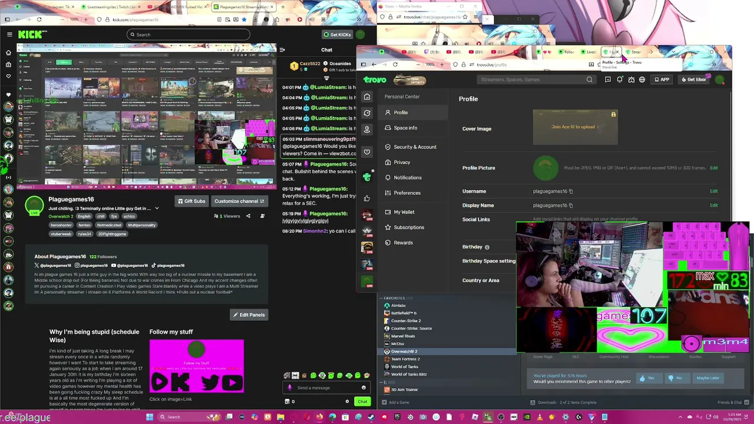Edit the Trovo Profile Picture

[713, 168]
